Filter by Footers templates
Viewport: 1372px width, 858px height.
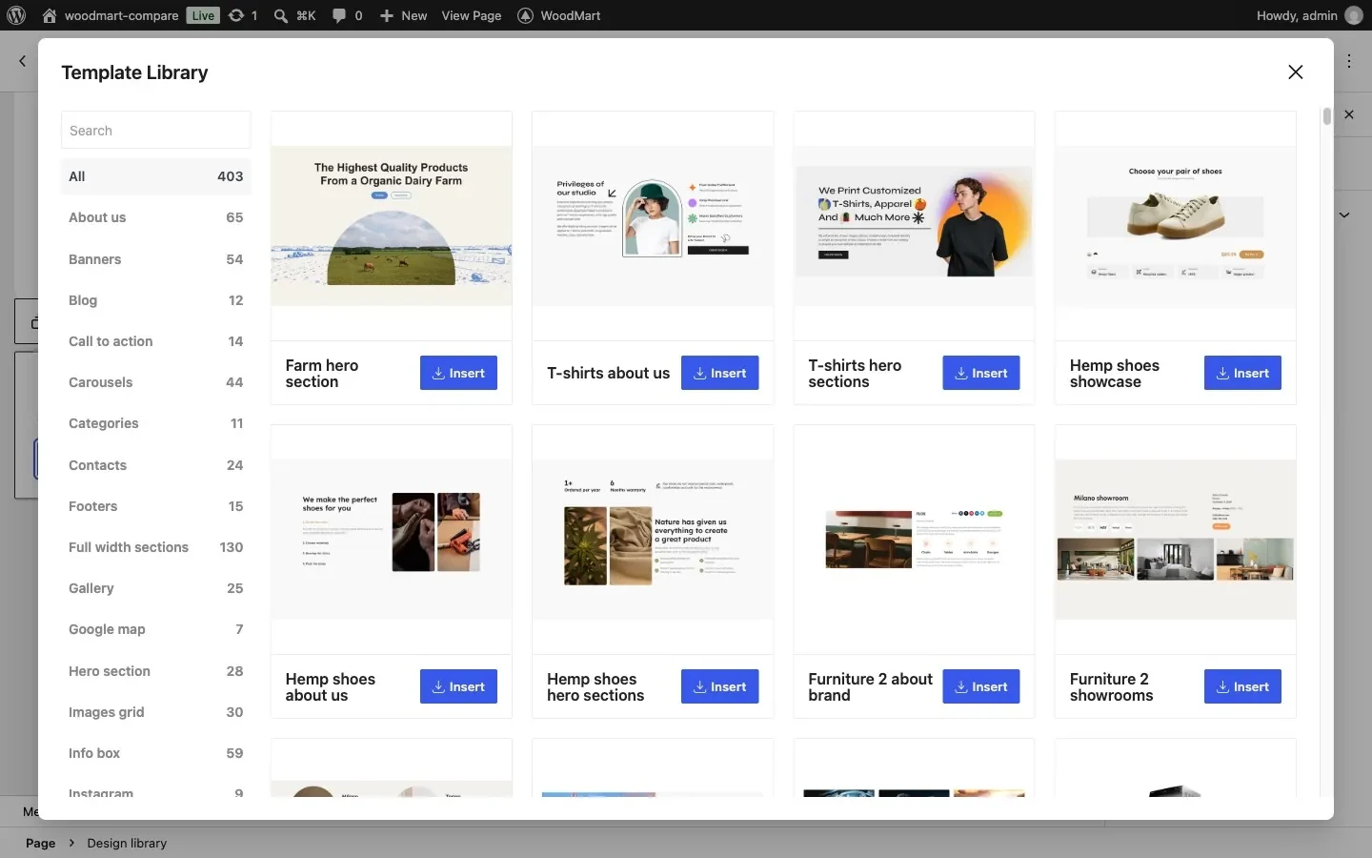click(155, 506)
